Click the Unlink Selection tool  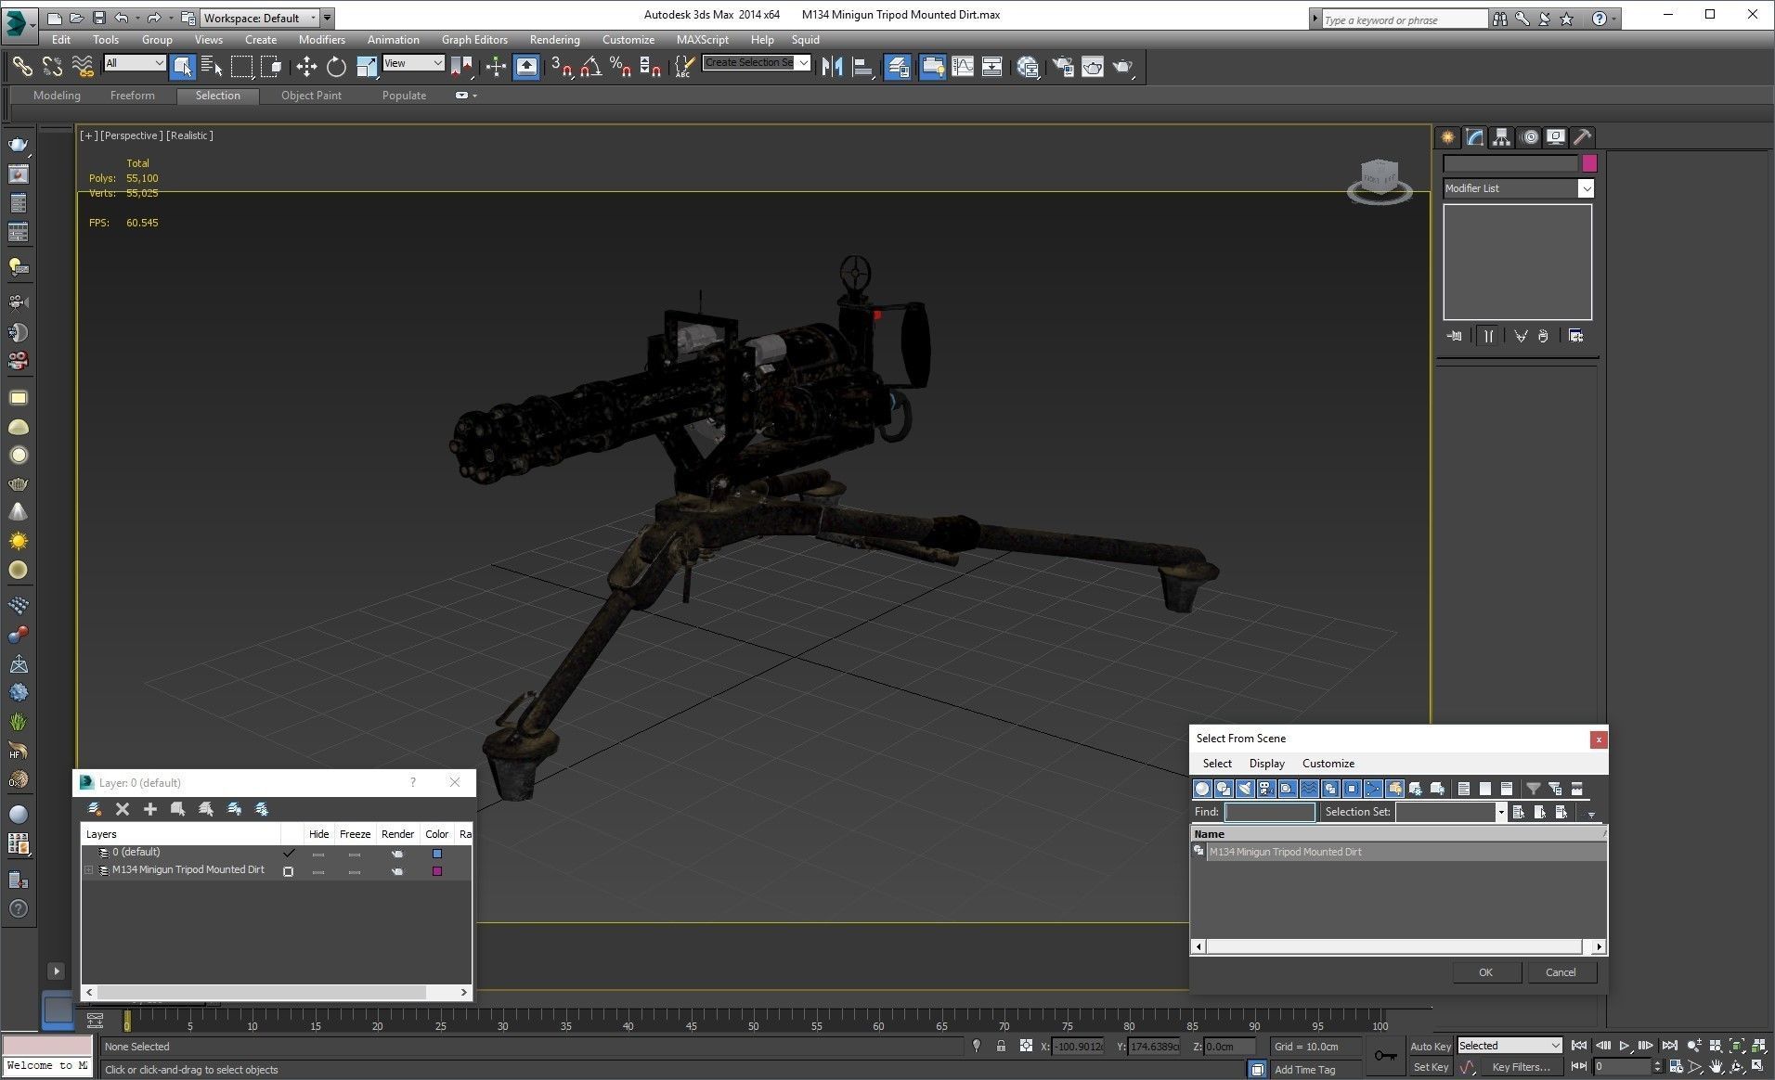[52, 66]
